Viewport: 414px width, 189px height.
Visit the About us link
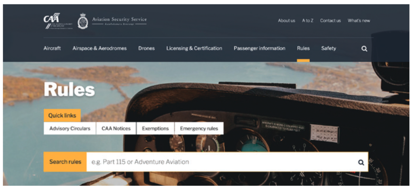(287, 21)
